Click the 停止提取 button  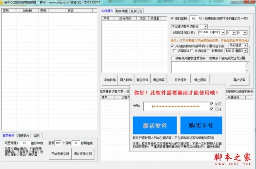click(x=200, y=80)
